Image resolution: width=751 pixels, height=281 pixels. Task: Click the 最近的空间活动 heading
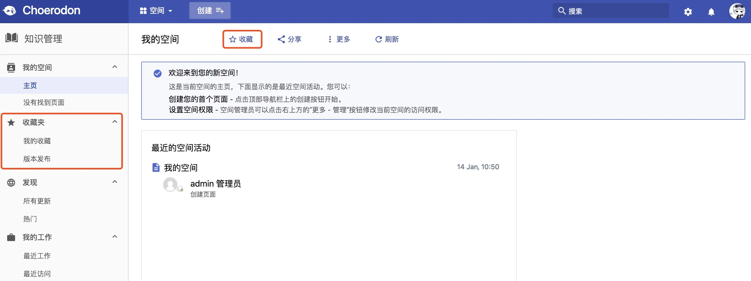(181, 148)
